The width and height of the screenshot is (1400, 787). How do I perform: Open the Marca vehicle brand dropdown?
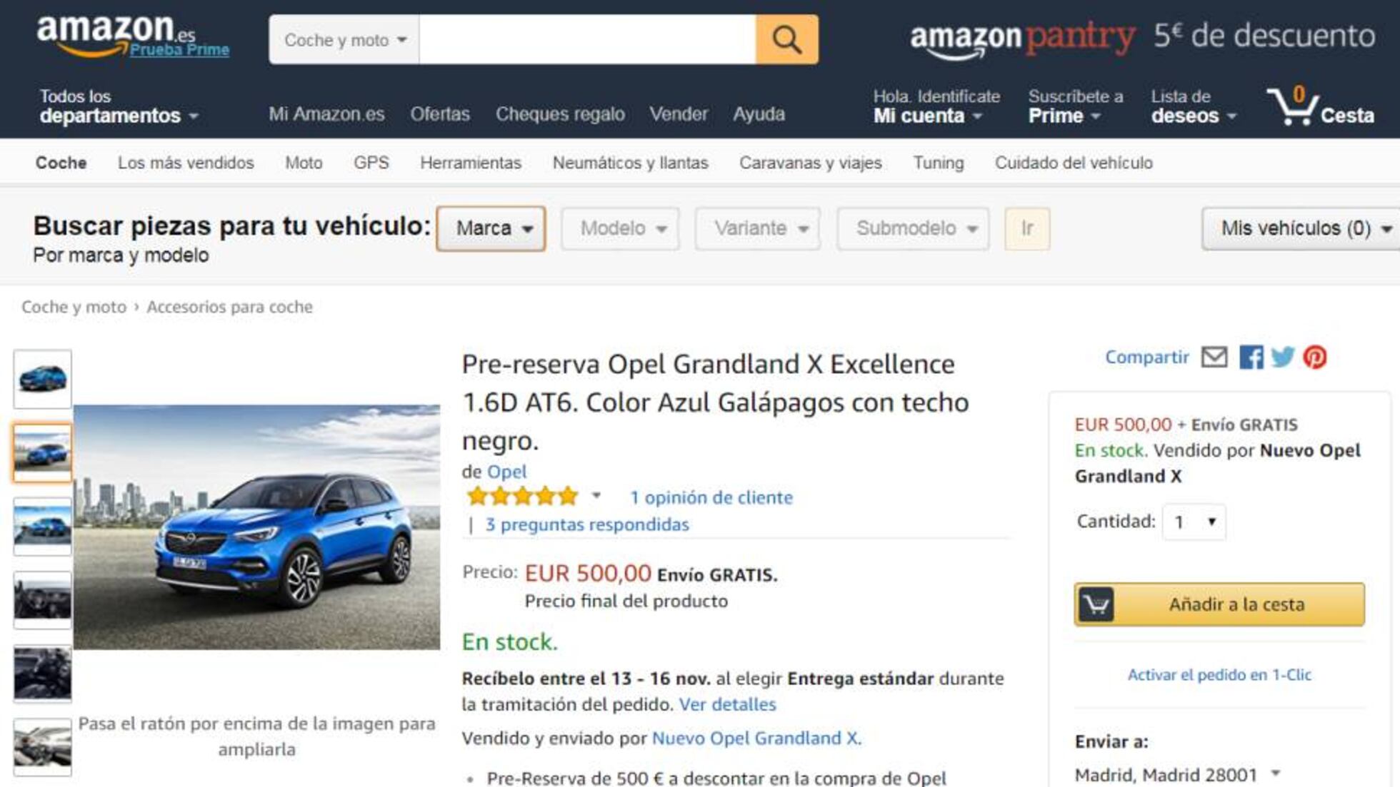point(491,228)
